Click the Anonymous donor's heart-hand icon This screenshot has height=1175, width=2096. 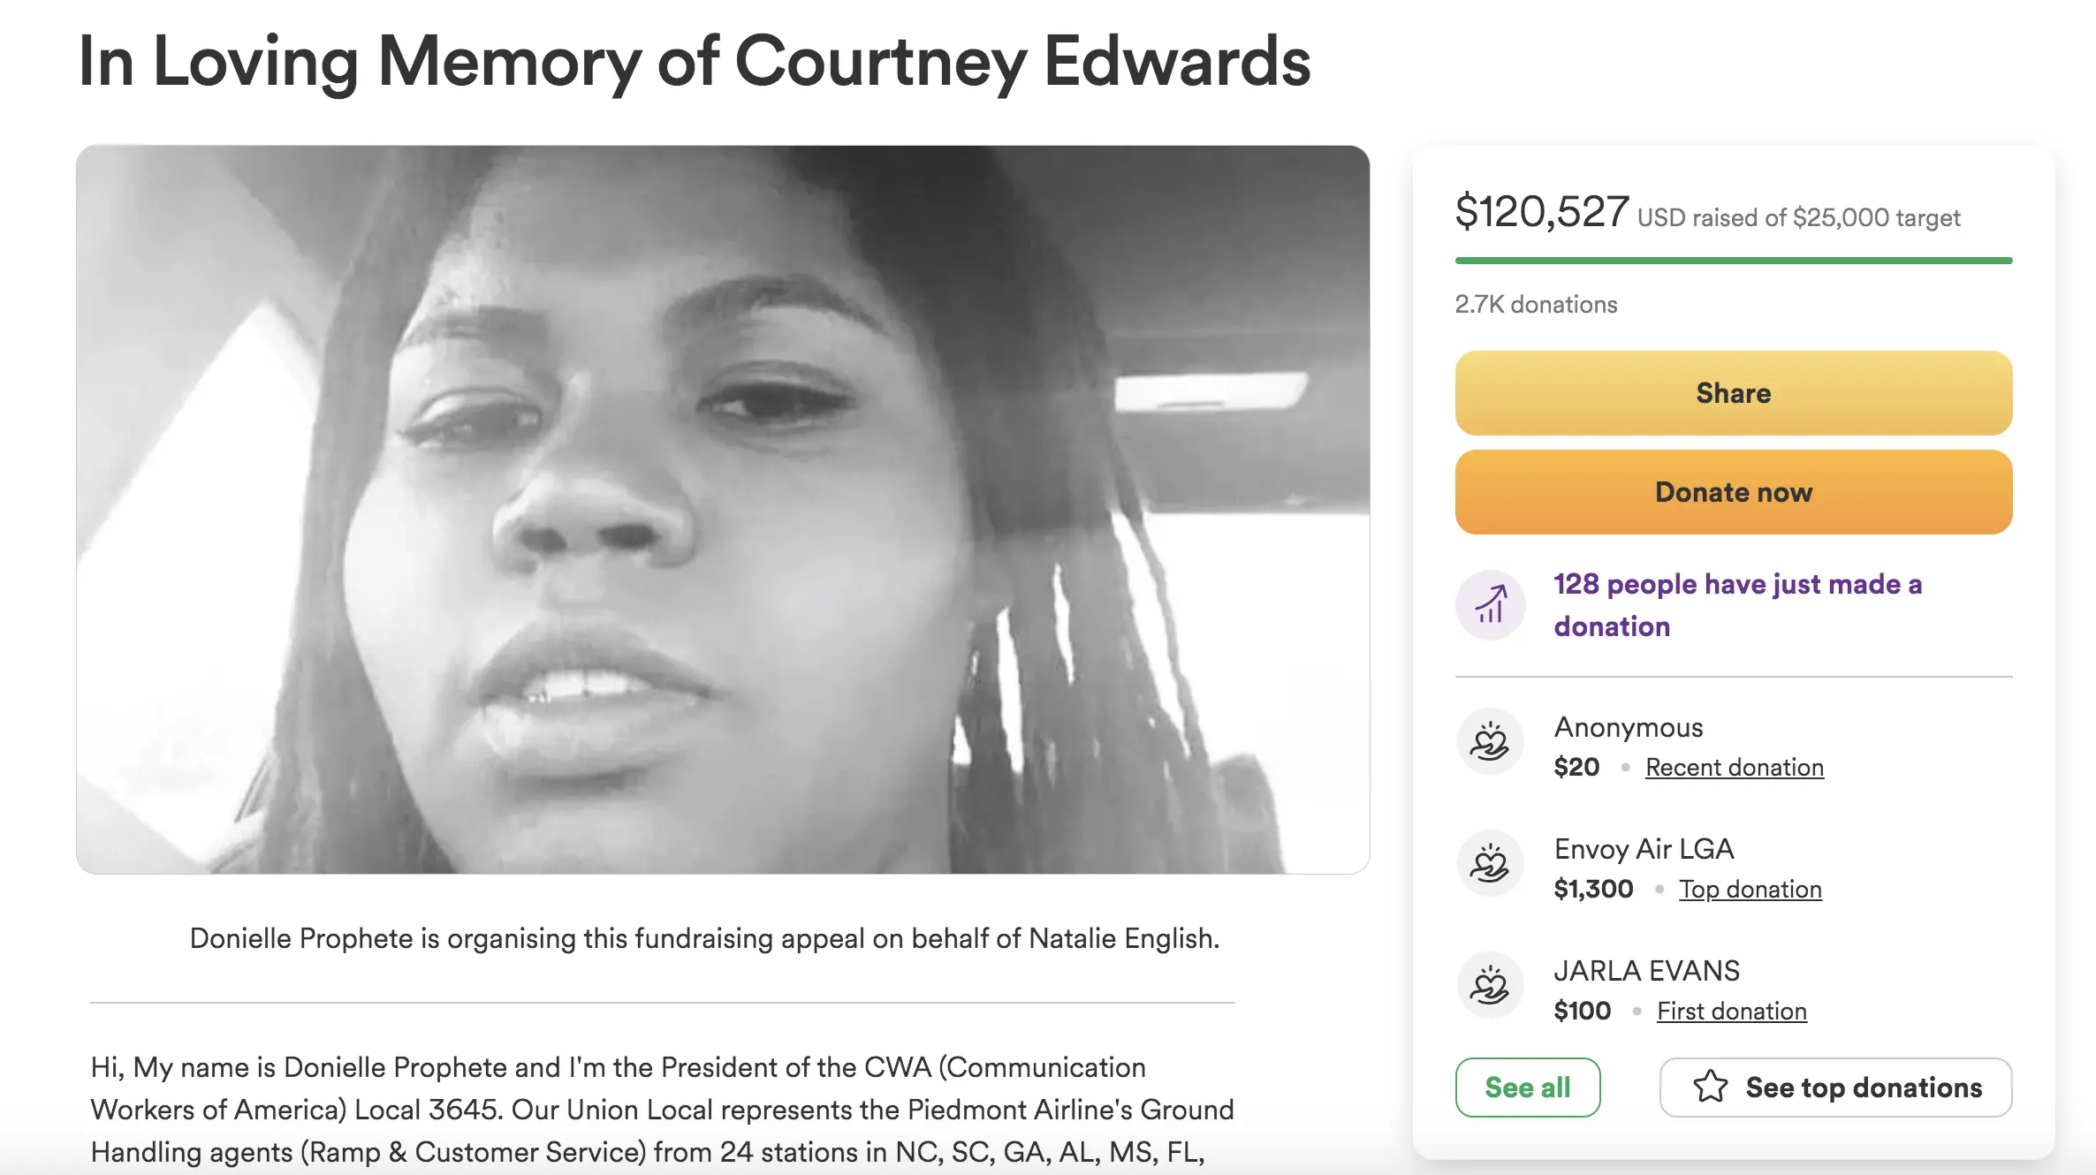pyautogui.click(x=1490, y=742)
